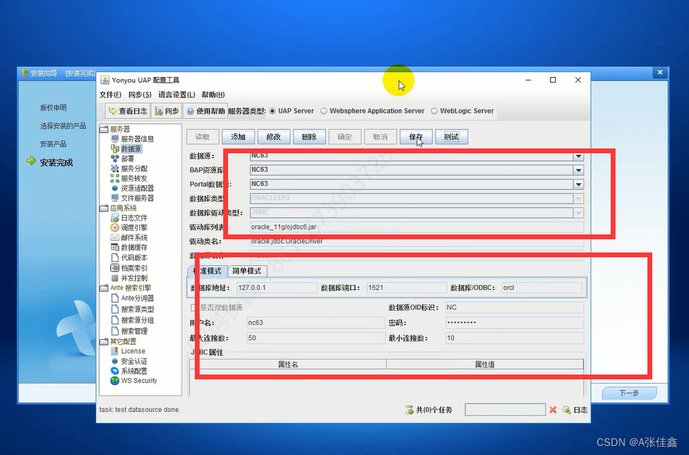Image resolution: width=689 pixels, height=455 pixels.
Task: Open the 查看日志 toolbar button
Action: coord(128,111)
